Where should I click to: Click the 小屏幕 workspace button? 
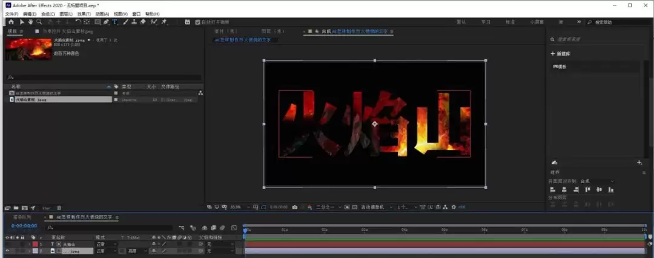[537, 22]
